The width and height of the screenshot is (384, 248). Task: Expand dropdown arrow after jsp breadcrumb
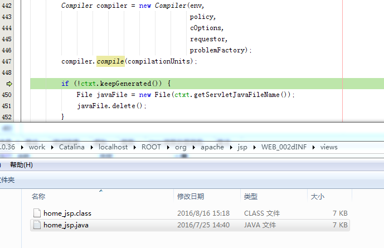(x=255, y=147)
